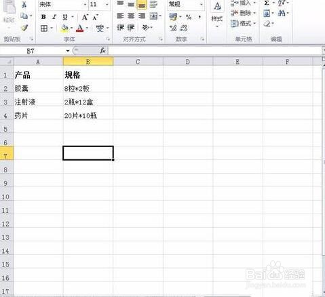Screen dimensions: 325x297
Task: Apply comma style number format
Action: [199, 17]
